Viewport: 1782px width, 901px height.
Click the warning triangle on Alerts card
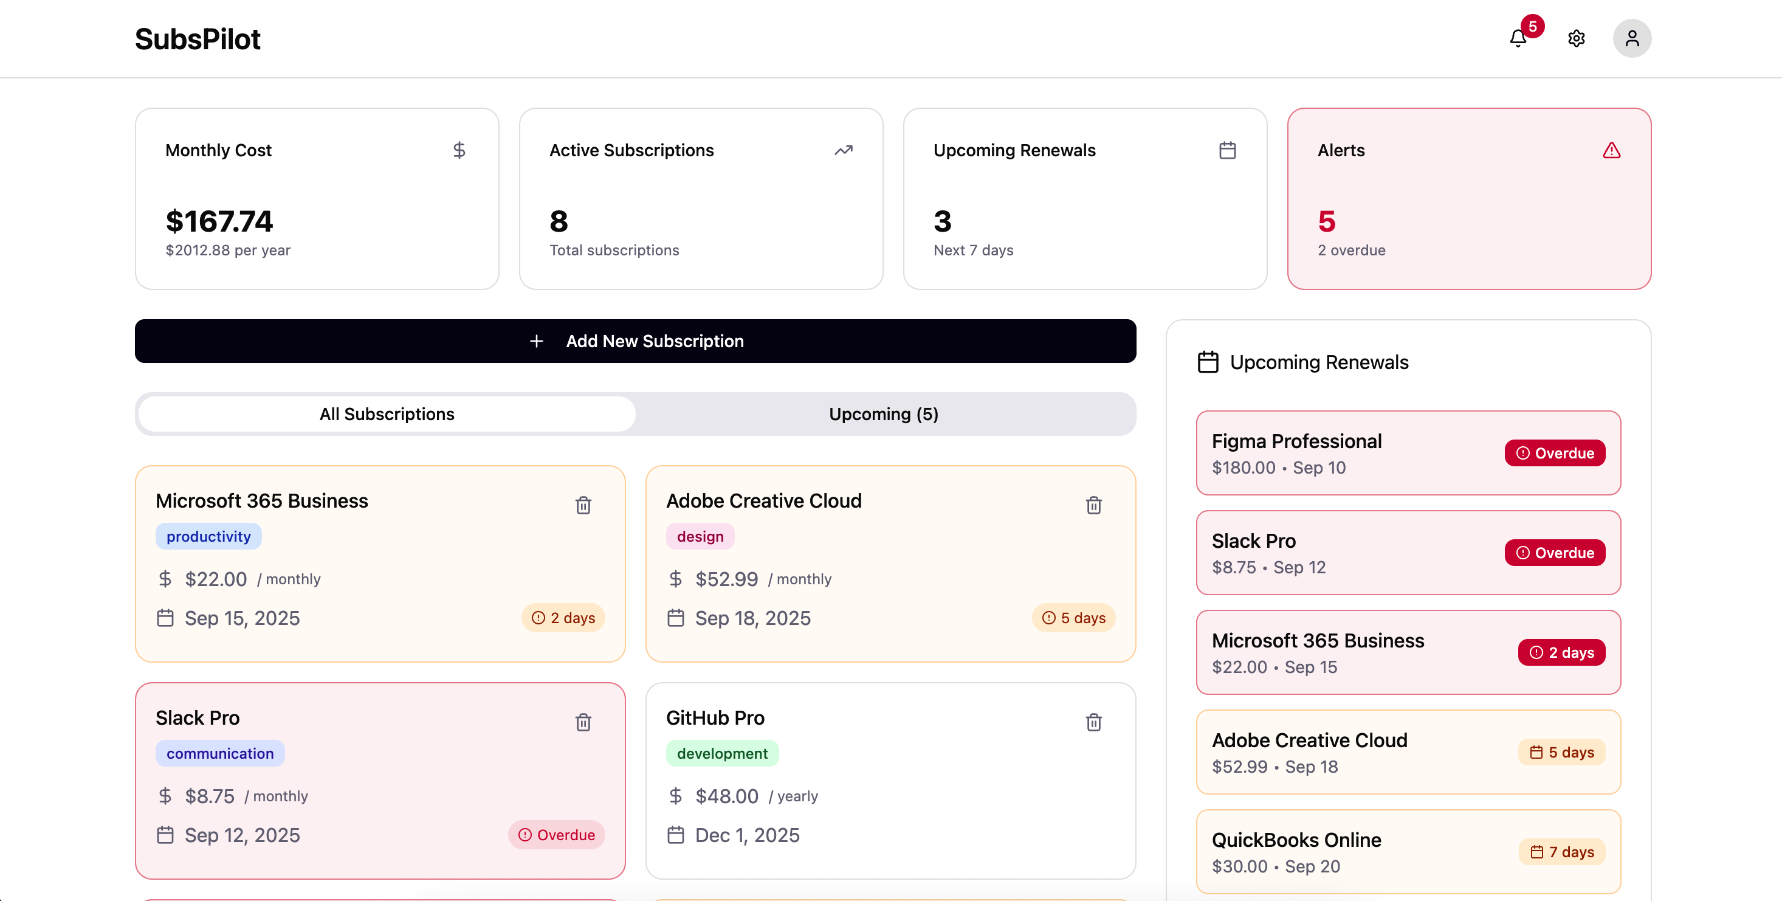[1612, 150]
